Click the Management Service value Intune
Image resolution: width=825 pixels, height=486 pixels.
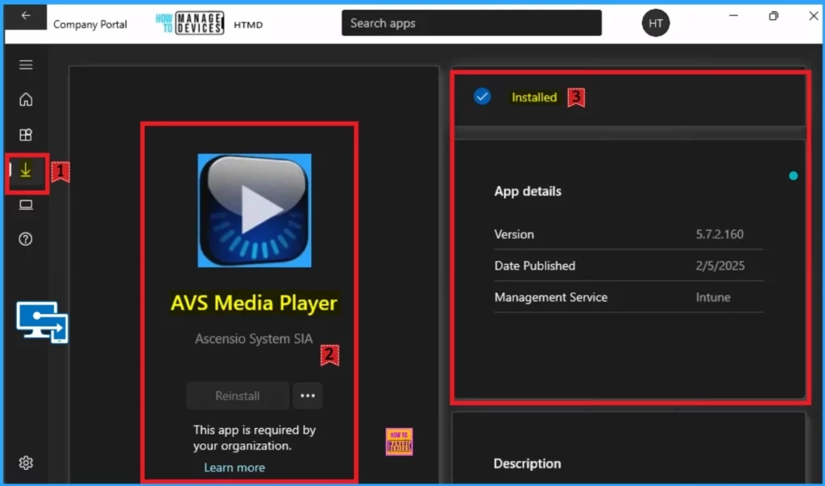click(713, 298)
